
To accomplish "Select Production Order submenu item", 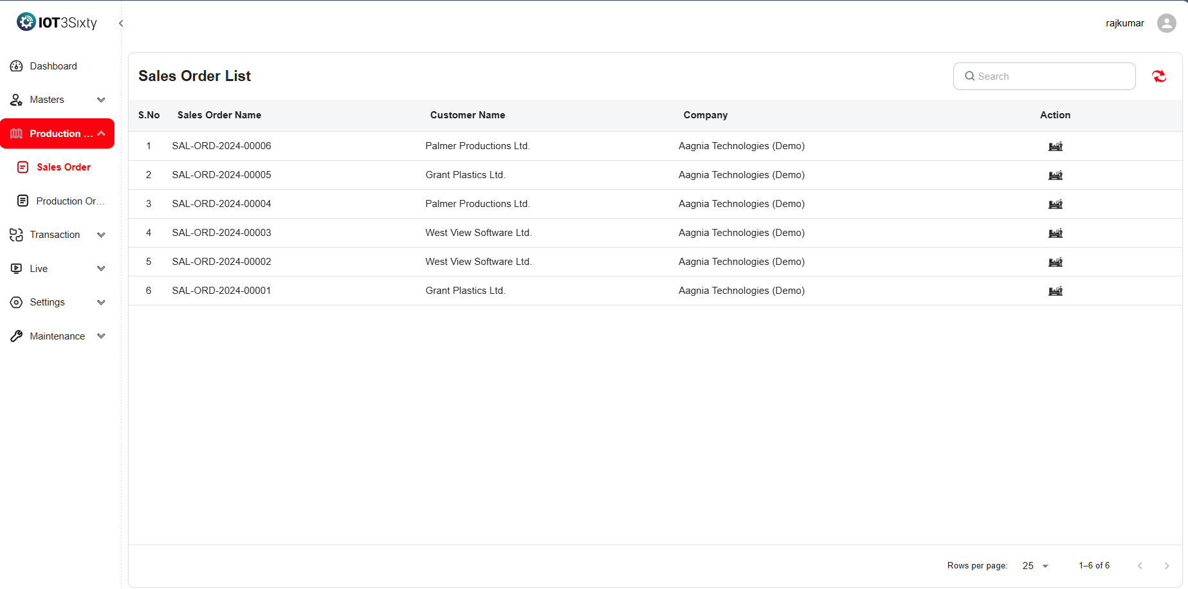I will (69, 201).
